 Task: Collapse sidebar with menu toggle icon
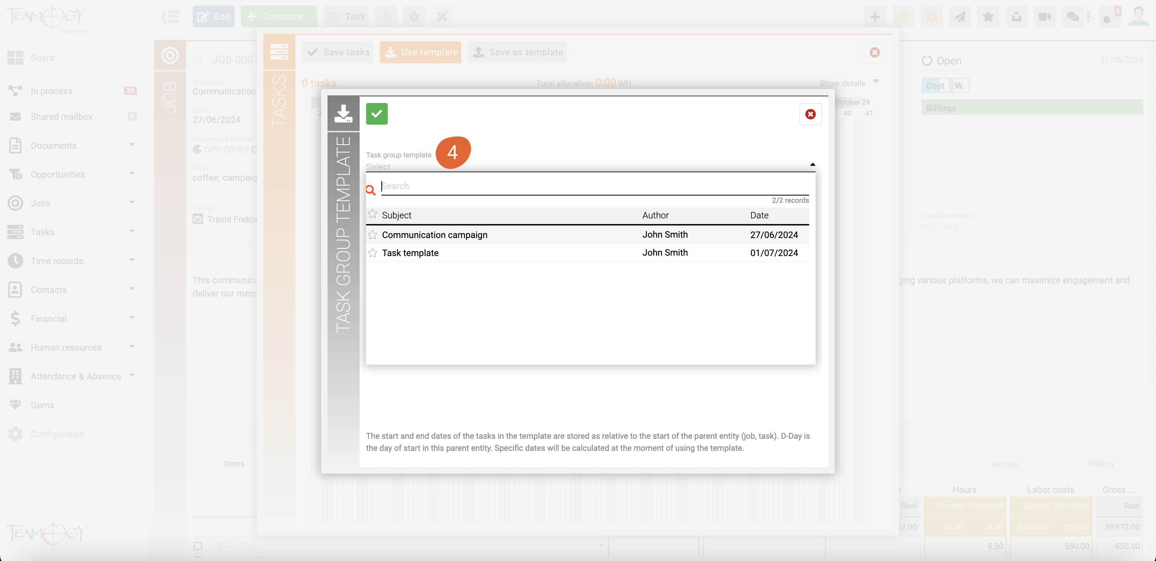point(171,16)
